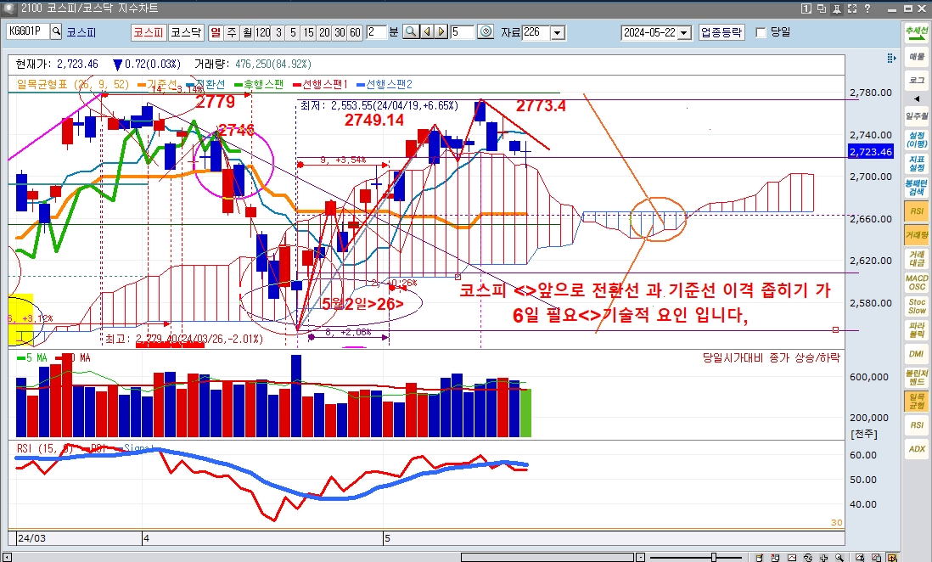Click the bottom toolbar crosshair plus icon

[x=824, y=557]
